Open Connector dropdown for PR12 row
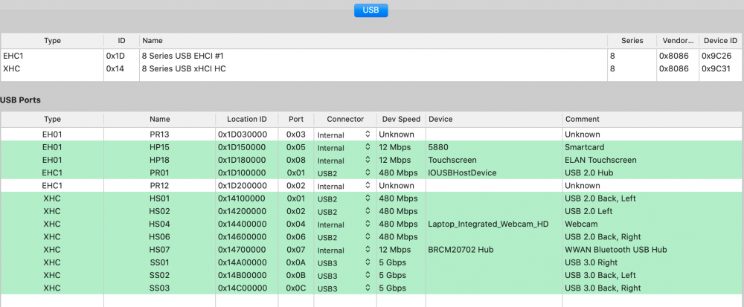Screen dimensions: 744x307 pyautogui.click(x=343, y=186)
